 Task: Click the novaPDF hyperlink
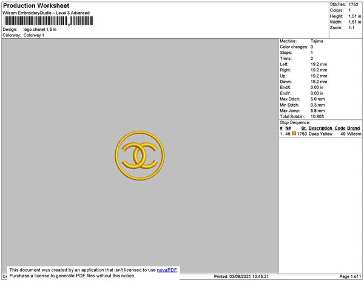tap(167, 270)
